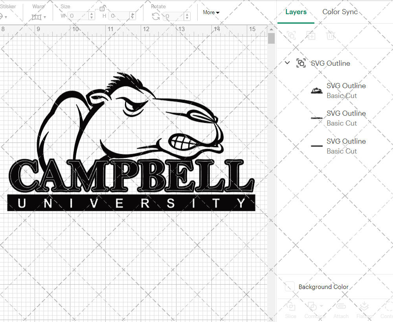Screen dimensions: 393x322
Task: Click the Contour tool
Action: click(386, 311)
